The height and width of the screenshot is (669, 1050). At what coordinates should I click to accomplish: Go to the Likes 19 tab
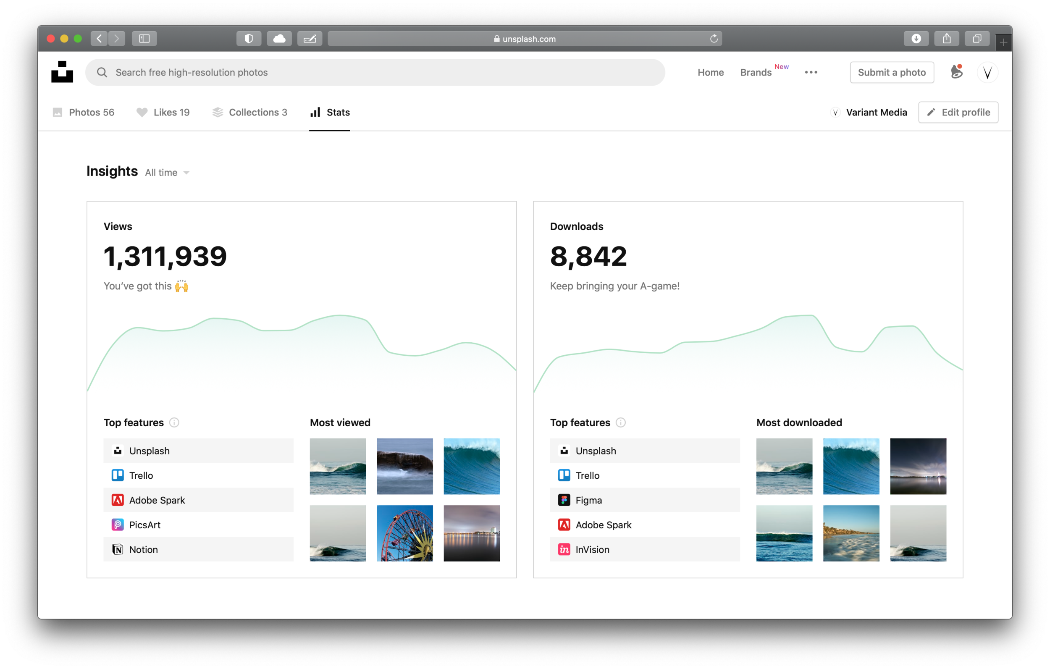coord(163,113)
